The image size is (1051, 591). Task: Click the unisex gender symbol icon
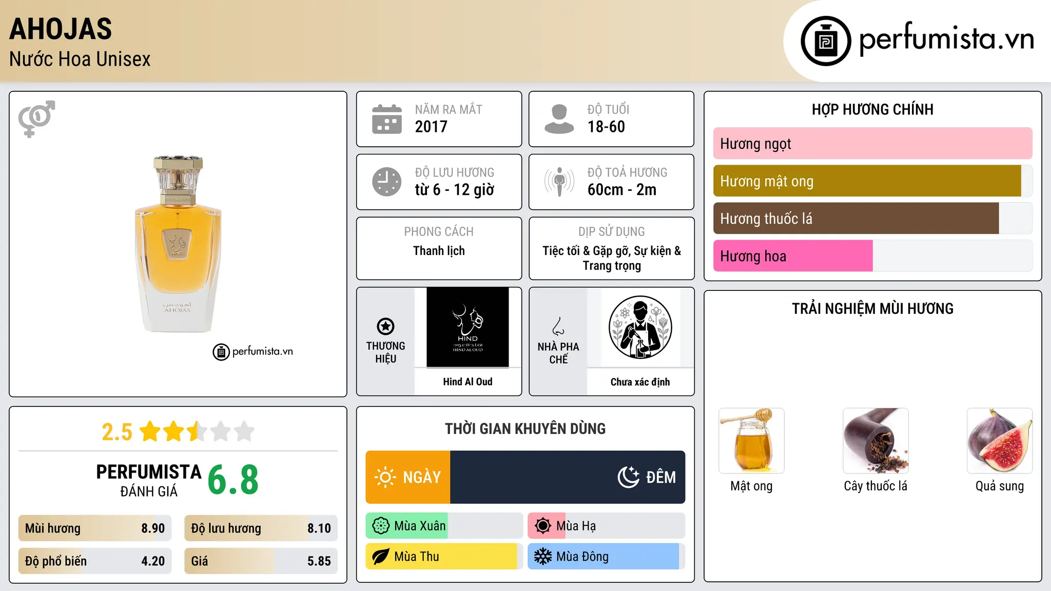coord(36,119)
